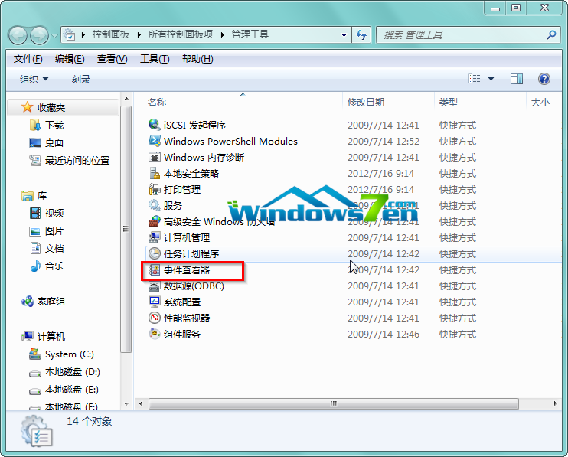
Task: Select Windows PowerShell Modules entry
Action: [x=230, y=141]
